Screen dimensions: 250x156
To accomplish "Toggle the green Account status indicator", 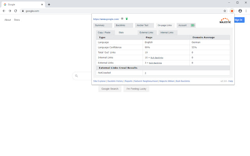I will [x=193, y=25].
